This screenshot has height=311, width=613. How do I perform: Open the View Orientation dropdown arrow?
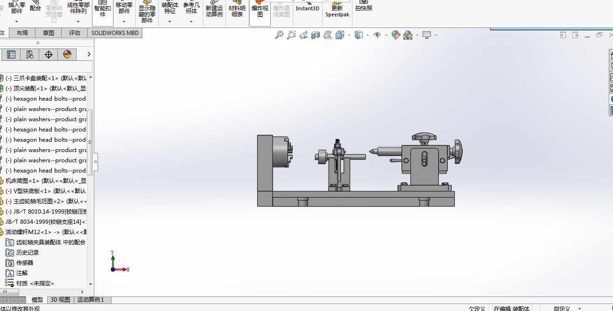coord(349,35)
